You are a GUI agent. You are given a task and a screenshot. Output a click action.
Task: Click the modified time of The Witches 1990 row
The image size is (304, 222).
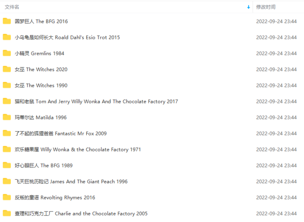pyautogui.click(x=276, y=85)
